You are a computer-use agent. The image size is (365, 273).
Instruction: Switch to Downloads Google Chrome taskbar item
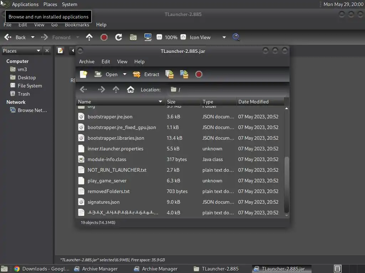tap(42, 269)
